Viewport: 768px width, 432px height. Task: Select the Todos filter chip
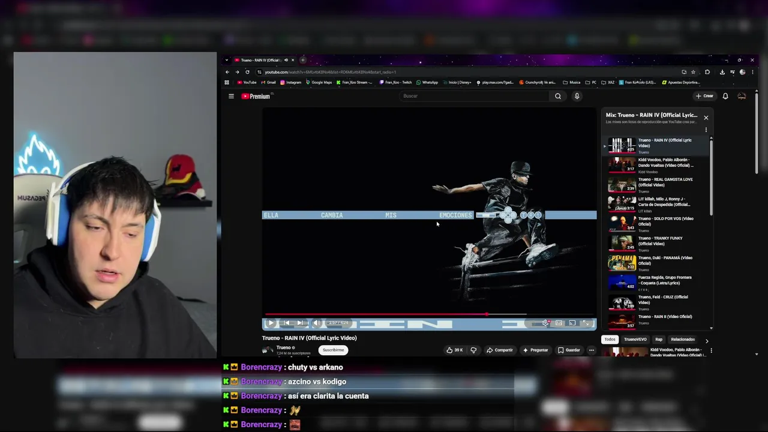coord(610,340)
